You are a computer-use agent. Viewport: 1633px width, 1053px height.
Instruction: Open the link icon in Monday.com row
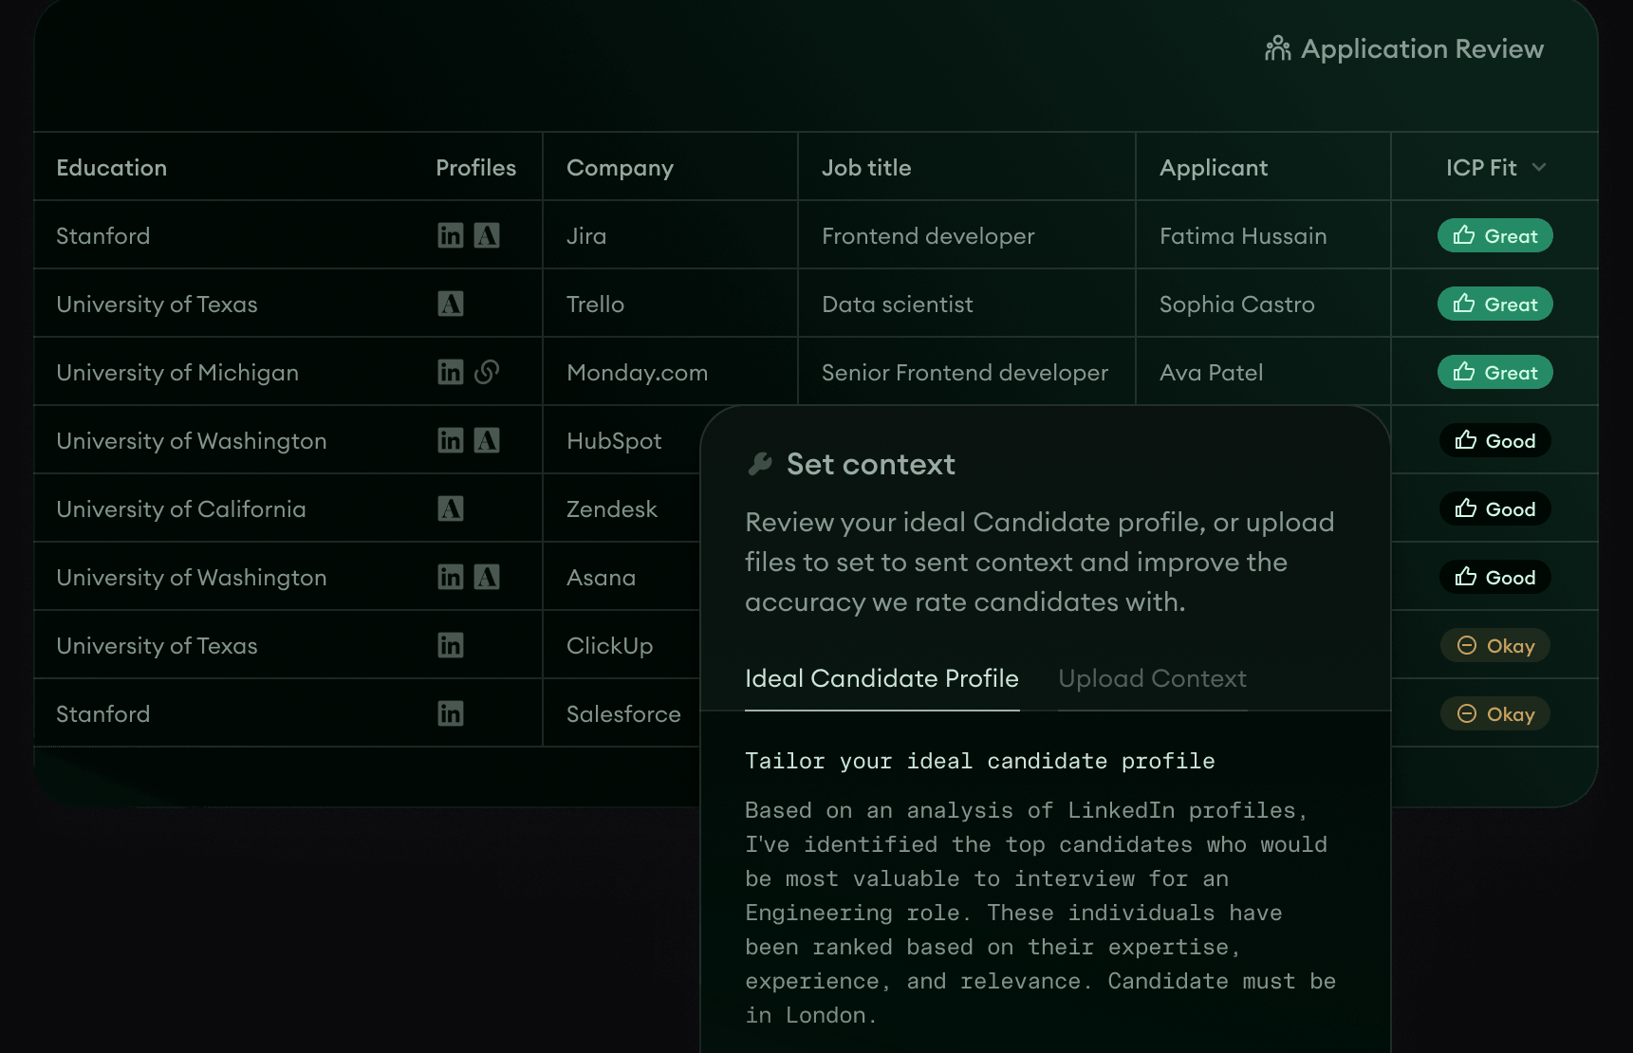tap(487, 372)
